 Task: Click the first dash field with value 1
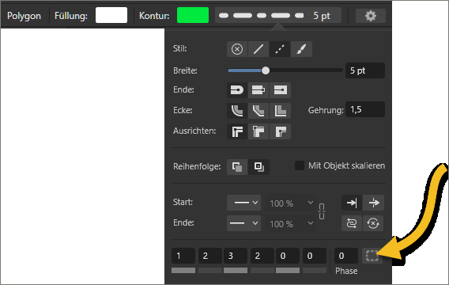183,256
